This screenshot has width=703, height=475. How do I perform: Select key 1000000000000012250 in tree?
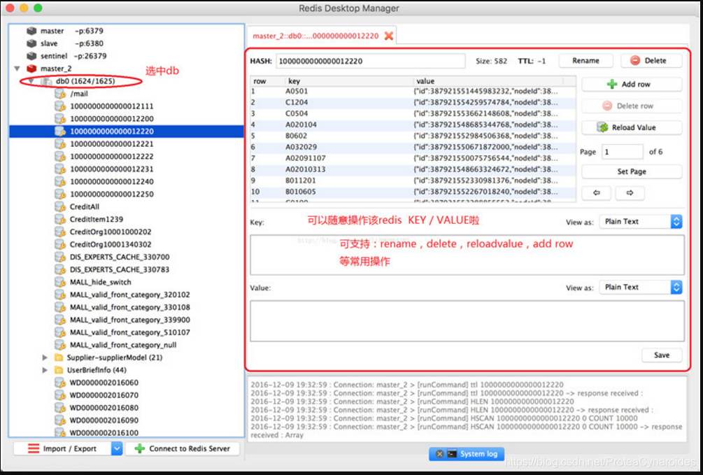pyautogui.click(x=112, y=194)
